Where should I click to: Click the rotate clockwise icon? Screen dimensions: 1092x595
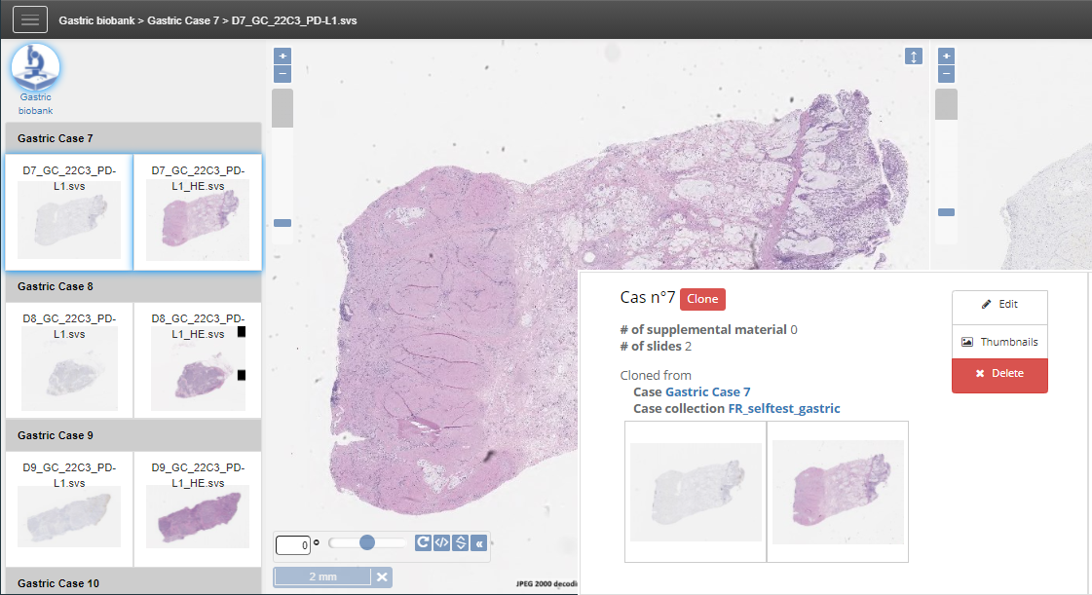(x=423, y=543)
